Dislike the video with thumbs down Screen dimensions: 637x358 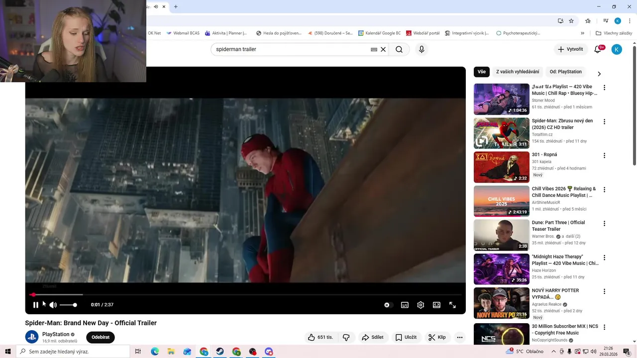coord(346,337)
